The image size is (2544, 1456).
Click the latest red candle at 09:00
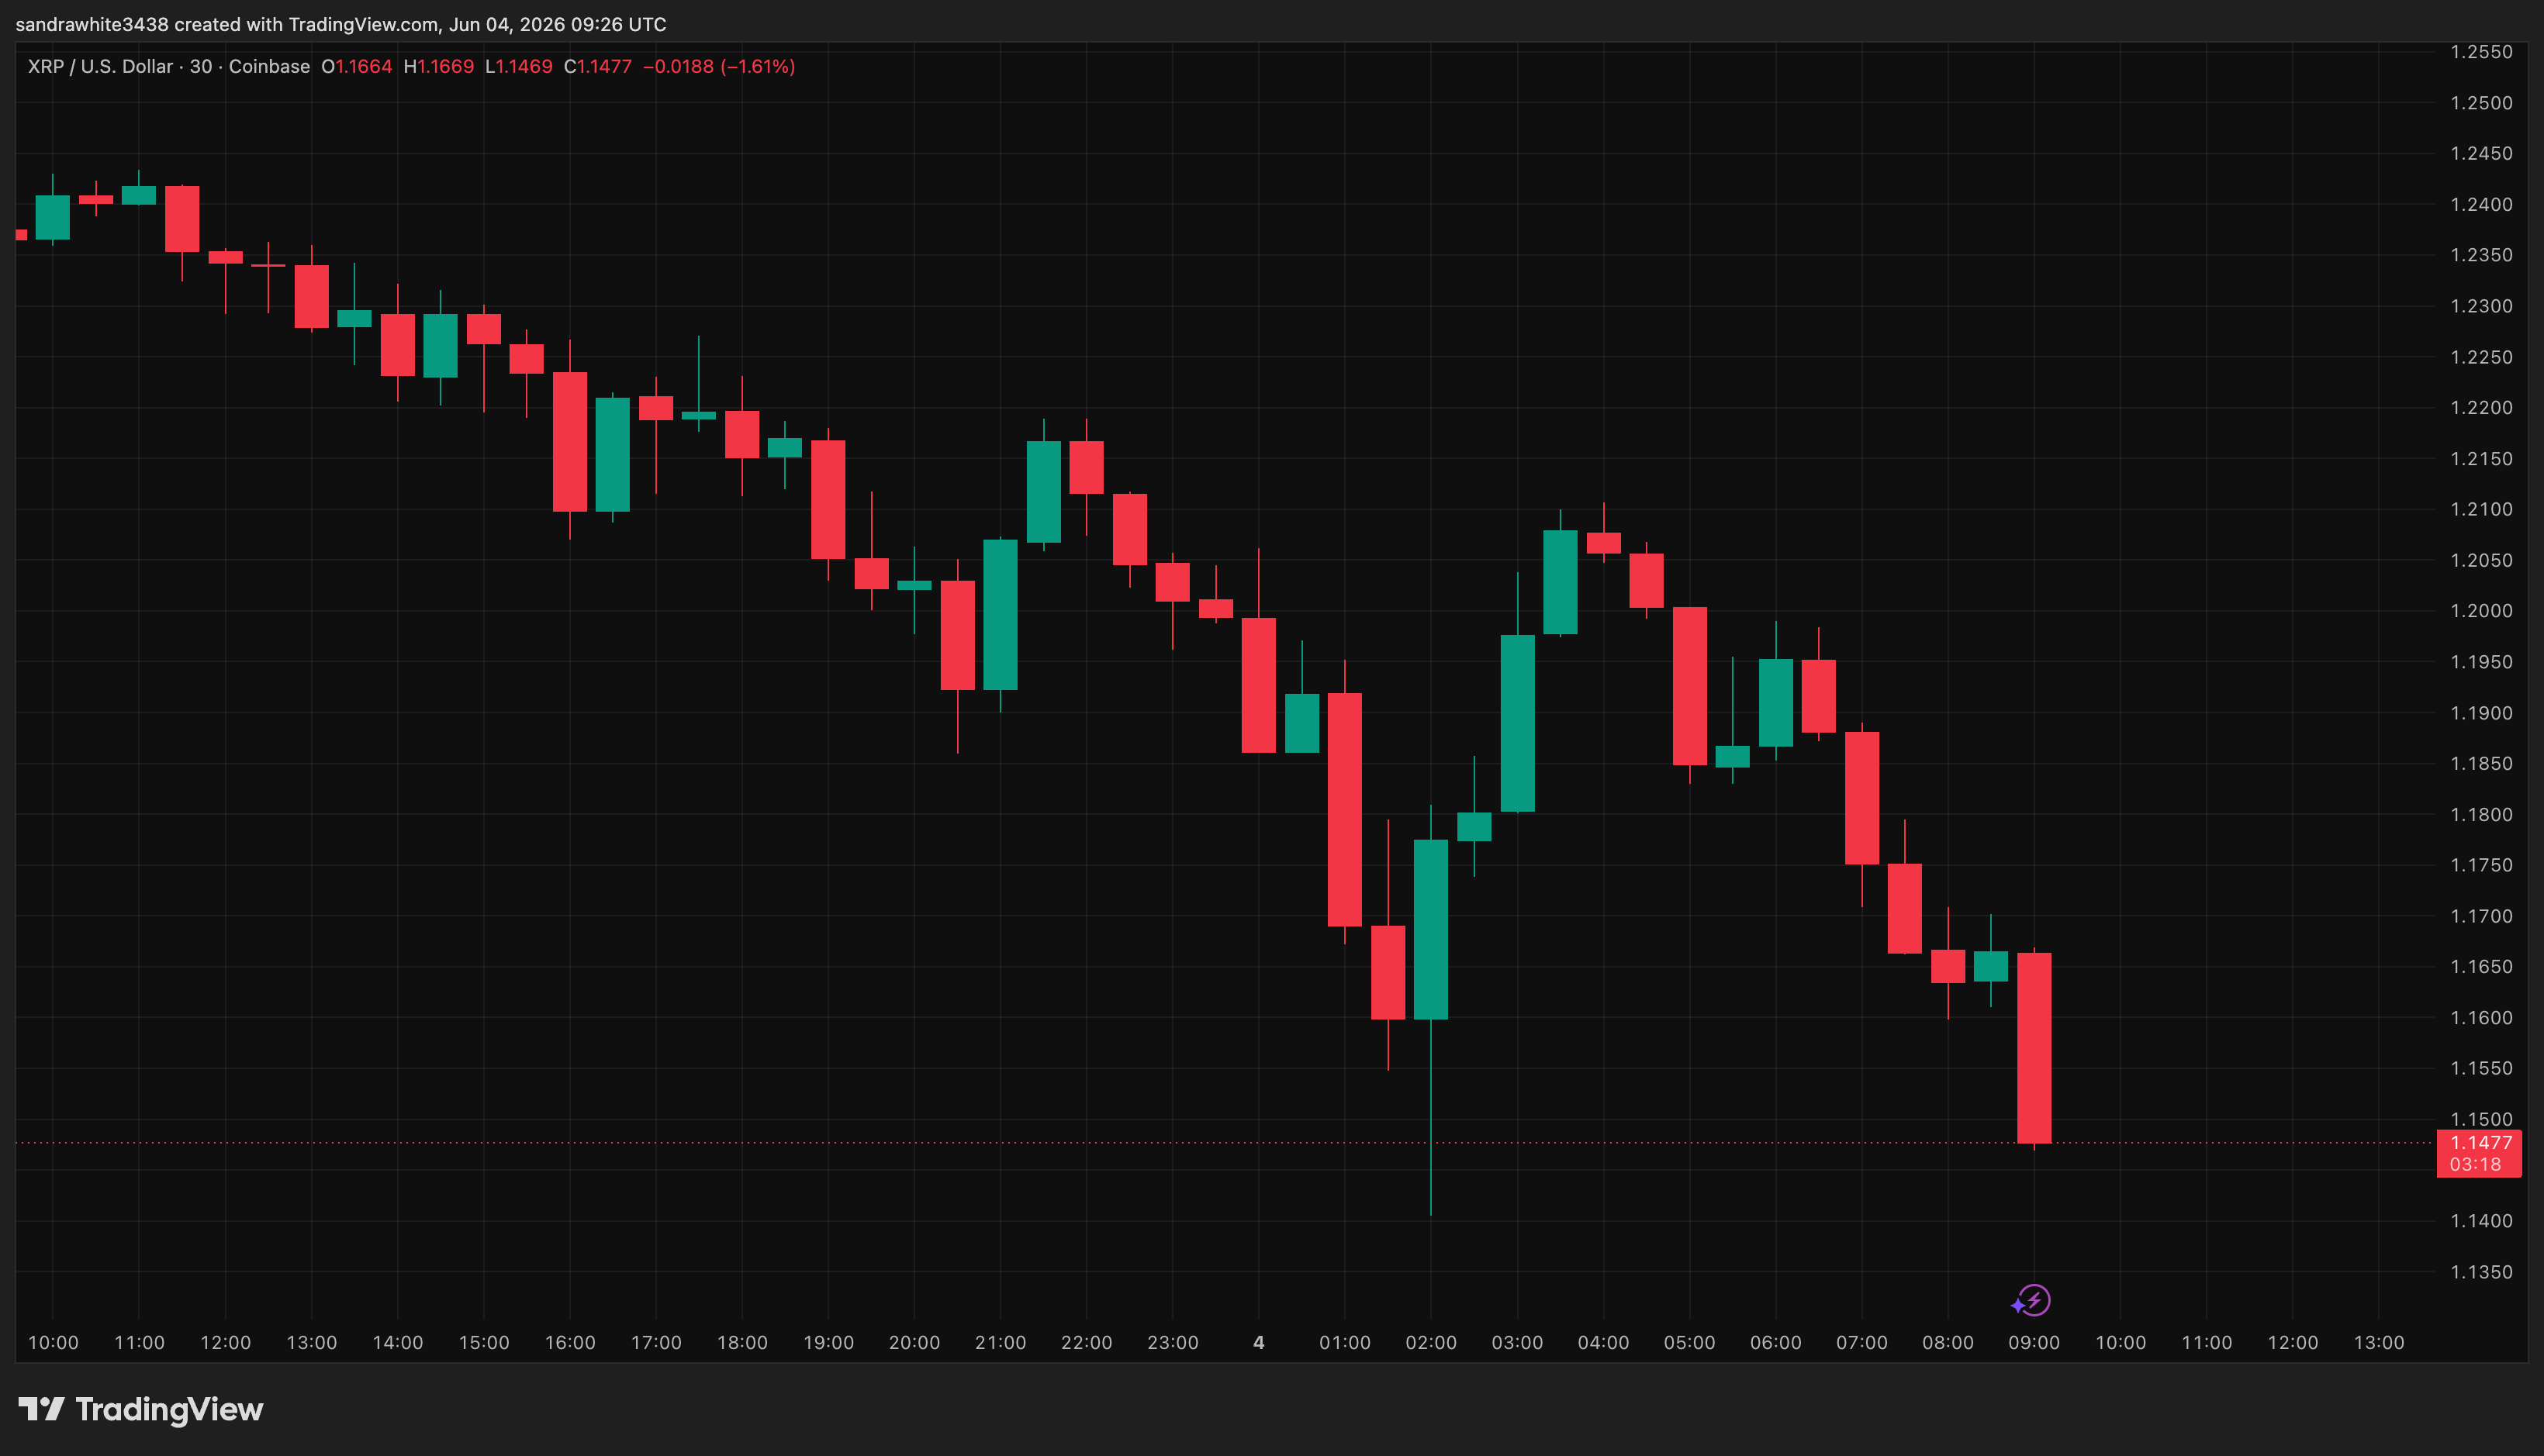click(2034, 1048)
